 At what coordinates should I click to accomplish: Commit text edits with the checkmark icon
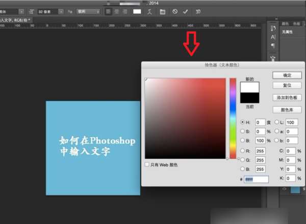(186, 12)
